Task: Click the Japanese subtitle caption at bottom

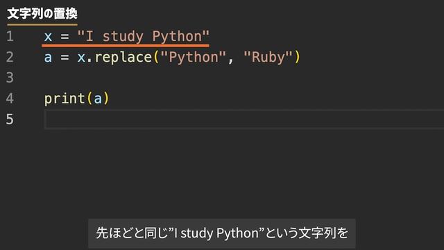Action: coord(222,233)
